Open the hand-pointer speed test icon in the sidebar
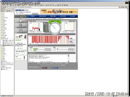Image resolution: width=130 pixels, height=97 pixels. [x=21, y=20]
